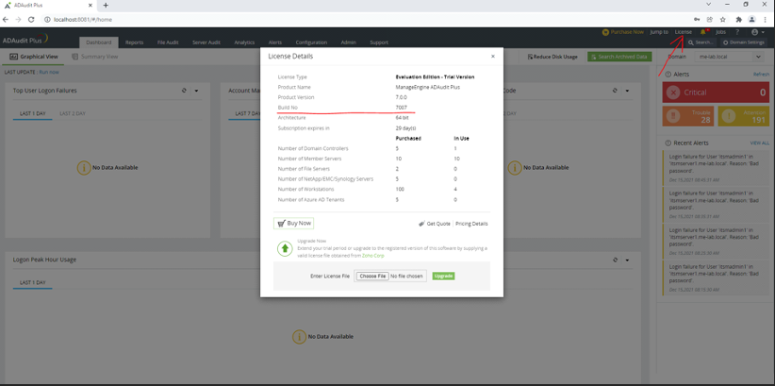Image resolution: width=775 pixels, height=386 pixels.
Task: Open the Analytics tab
Action: [244, 42]
